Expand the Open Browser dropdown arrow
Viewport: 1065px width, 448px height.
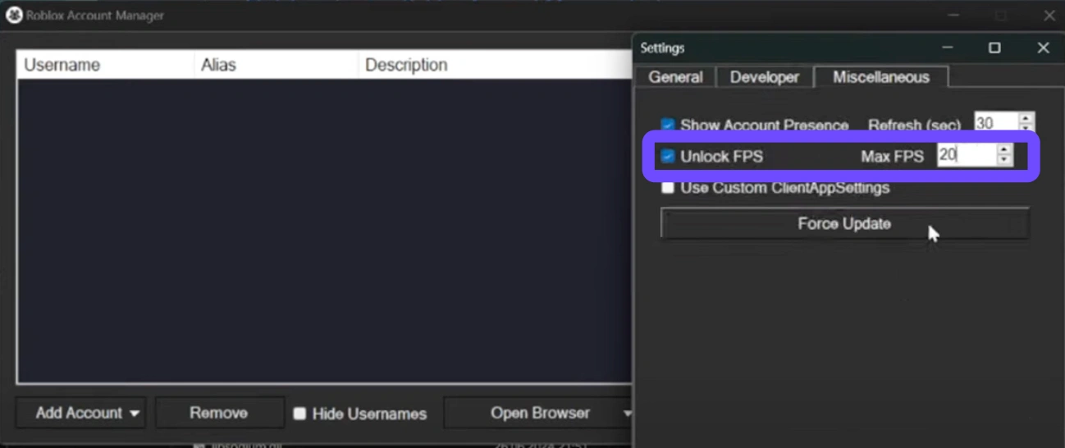(x=628, y=414)
